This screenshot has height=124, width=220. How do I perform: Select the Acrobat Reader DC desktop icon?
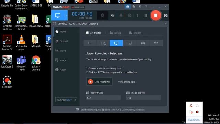pos(7,43)
